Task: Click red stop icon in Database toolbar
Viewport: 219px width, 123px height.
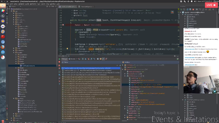Action: tap(193, 10)
